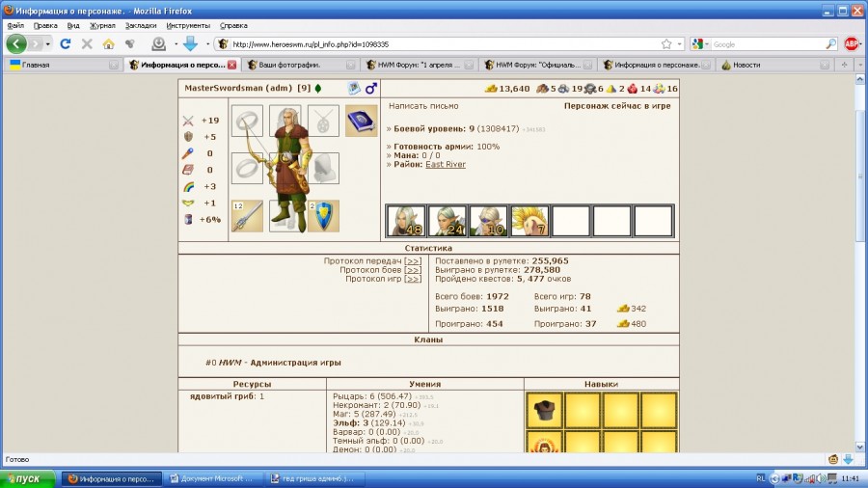The image size is (868, 488).
Task: Select the blue shield item slot
Action: (323, 216)
